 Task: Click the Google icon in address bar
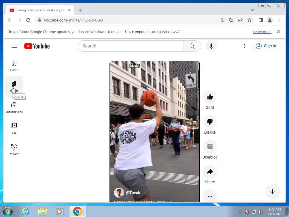pyautogui.click(x=222, y=20)
